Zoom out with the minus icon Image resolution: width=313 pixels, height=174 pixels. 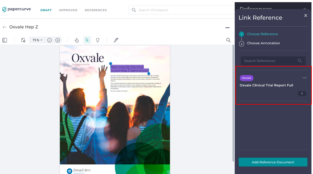click(x=49, y=40)
